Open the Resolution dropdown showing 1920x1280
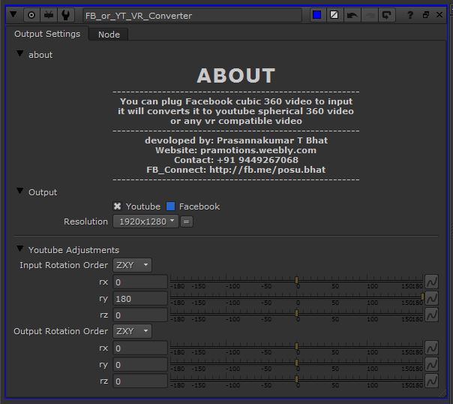This screenshot has height=404, width=453. [x=146, y=222]
